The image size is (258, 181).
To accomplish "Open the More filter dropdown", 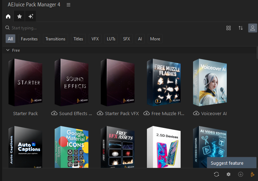I will 155,39.
